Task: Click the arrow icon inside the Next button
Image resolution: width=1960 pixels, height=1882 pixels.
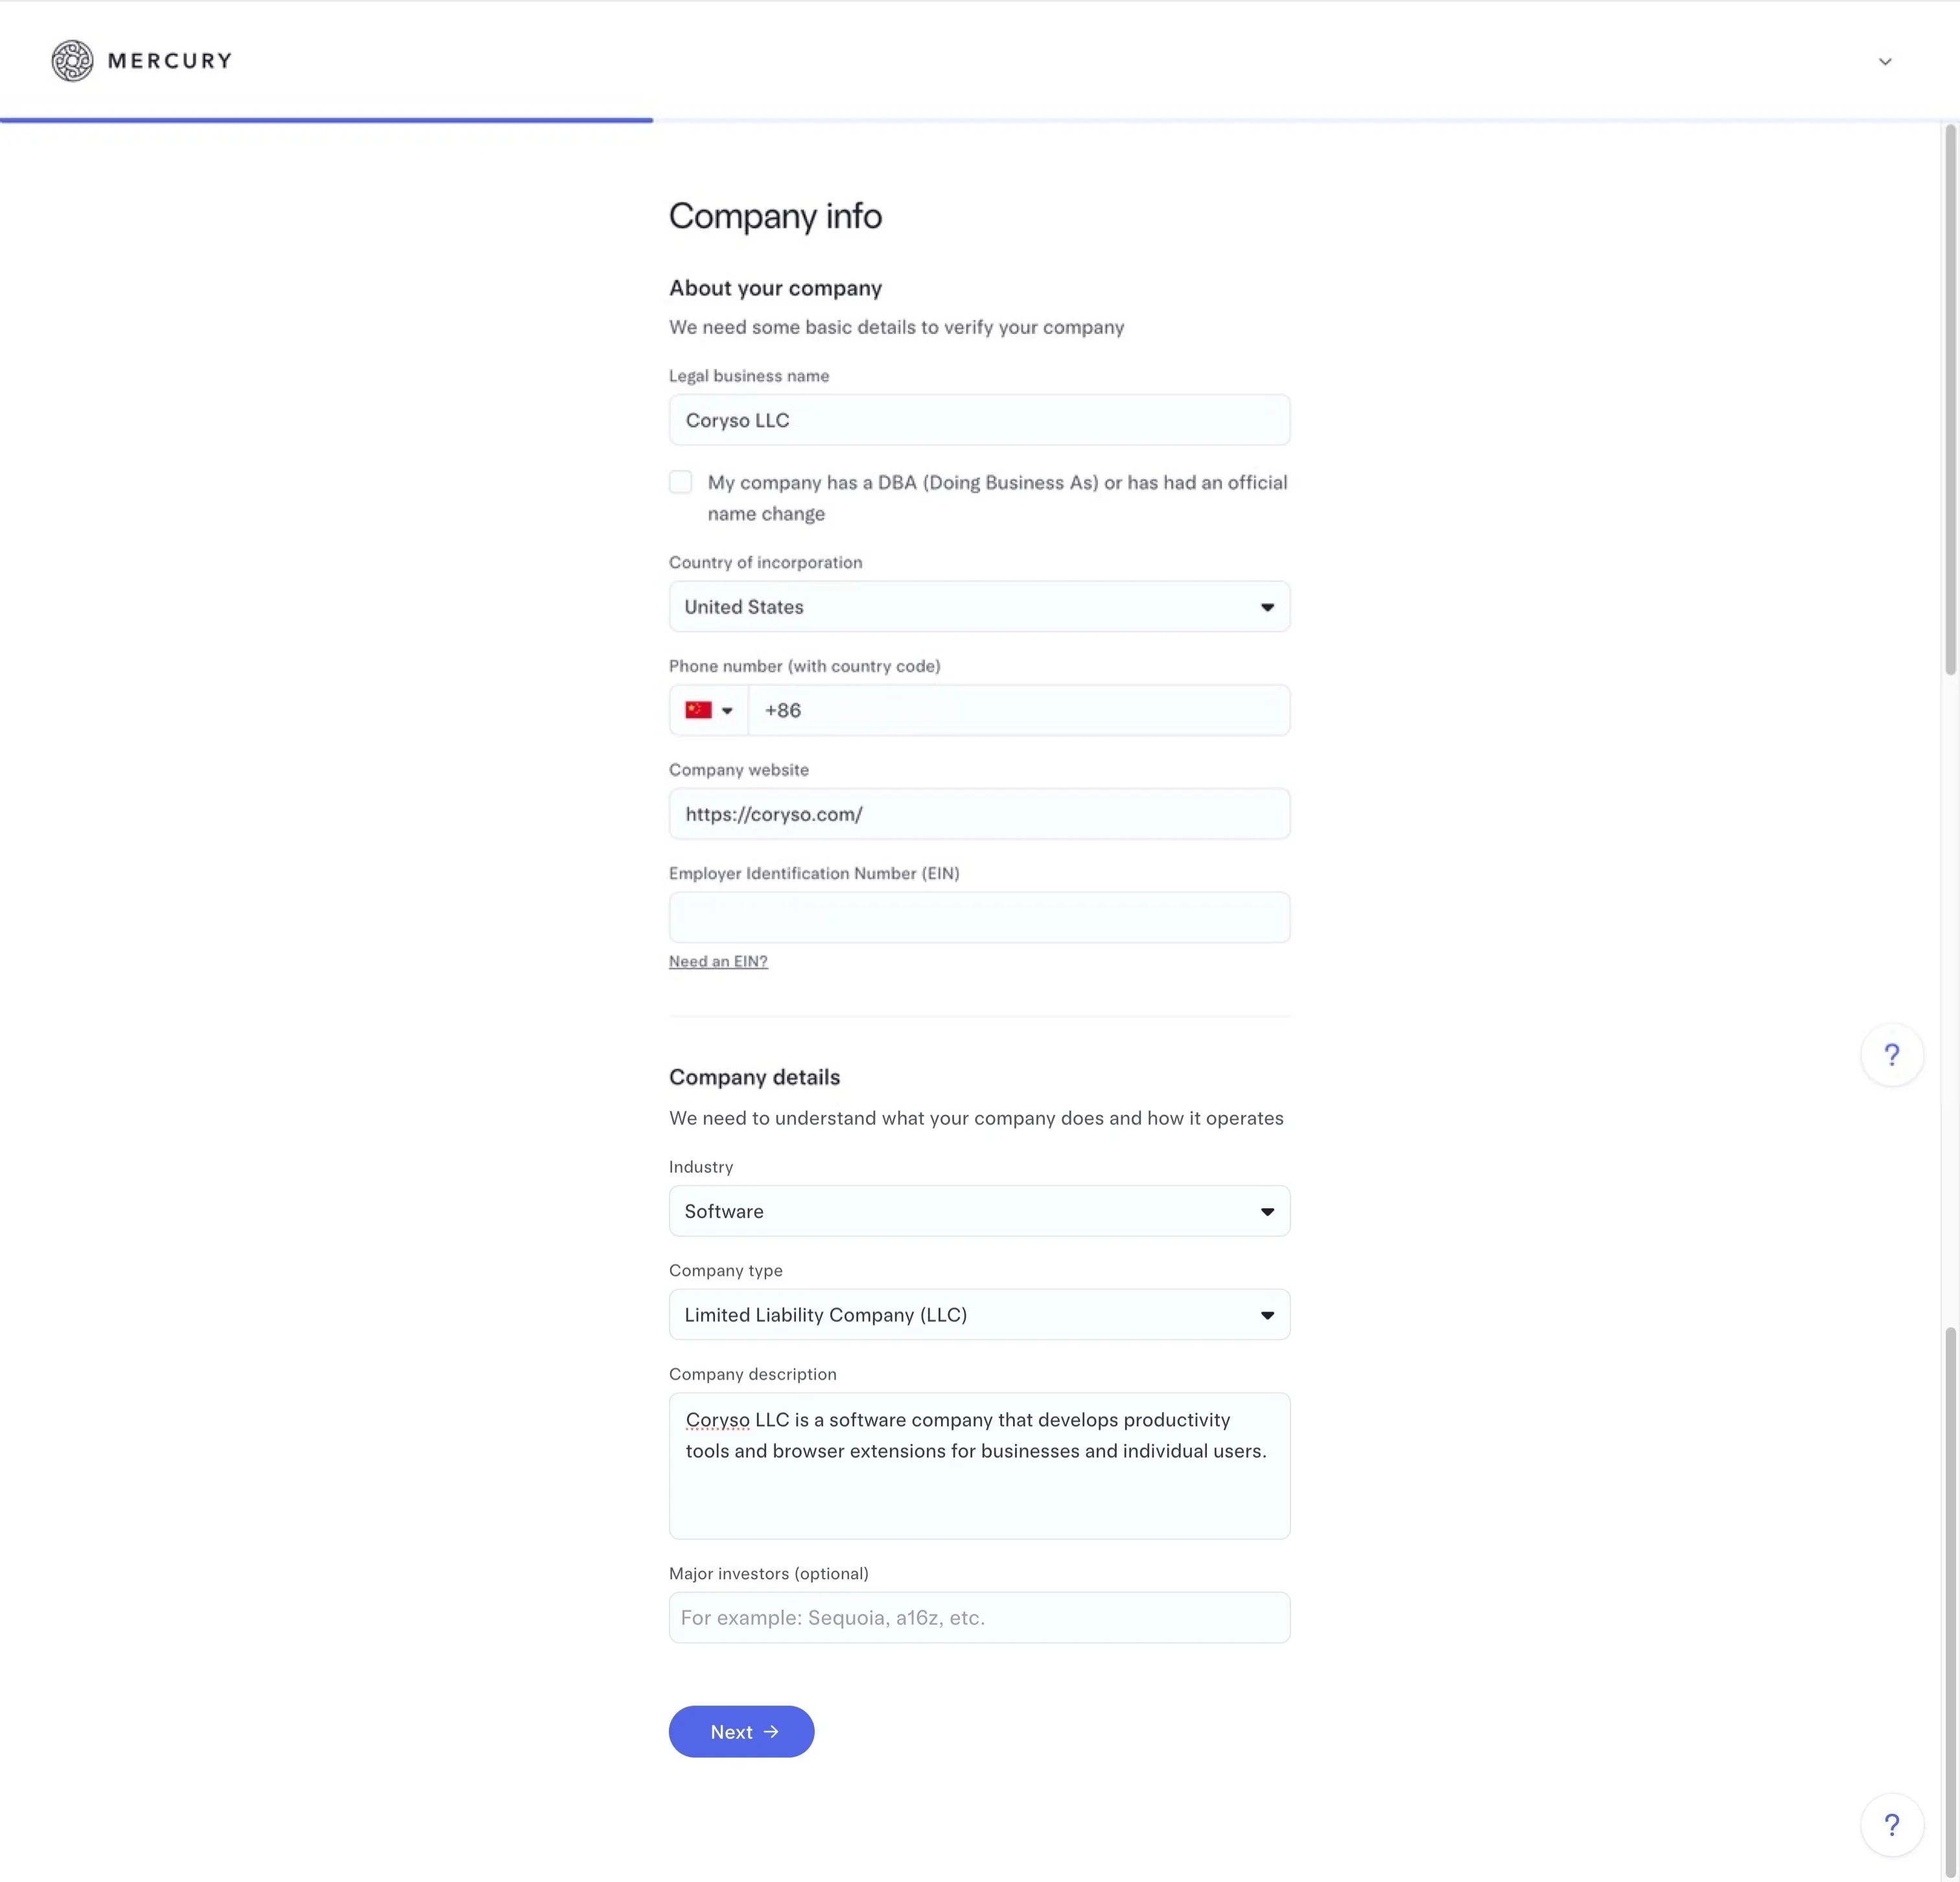Action: point(771,1731)
